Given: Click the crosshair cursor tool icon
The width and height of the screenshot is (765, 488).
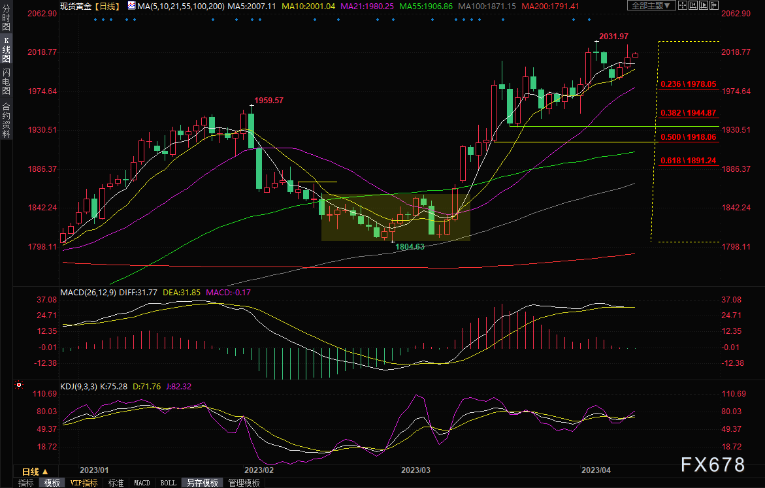Looking at the screenshot, I should point(683,5).
